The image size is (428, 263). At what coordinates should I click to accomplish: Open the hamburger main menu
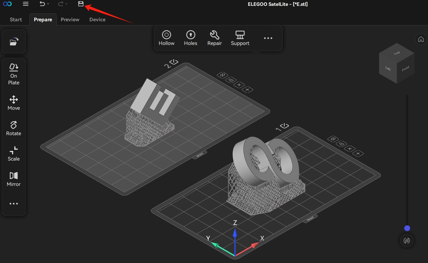tap(26, 4)
